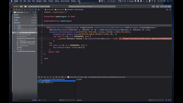Click the Wi-Fi icon in menu bar
Viewport: 183px width, 103px height.
point(152,1)
